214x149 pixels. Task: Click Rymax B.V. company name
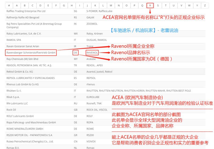pos(13,148)
